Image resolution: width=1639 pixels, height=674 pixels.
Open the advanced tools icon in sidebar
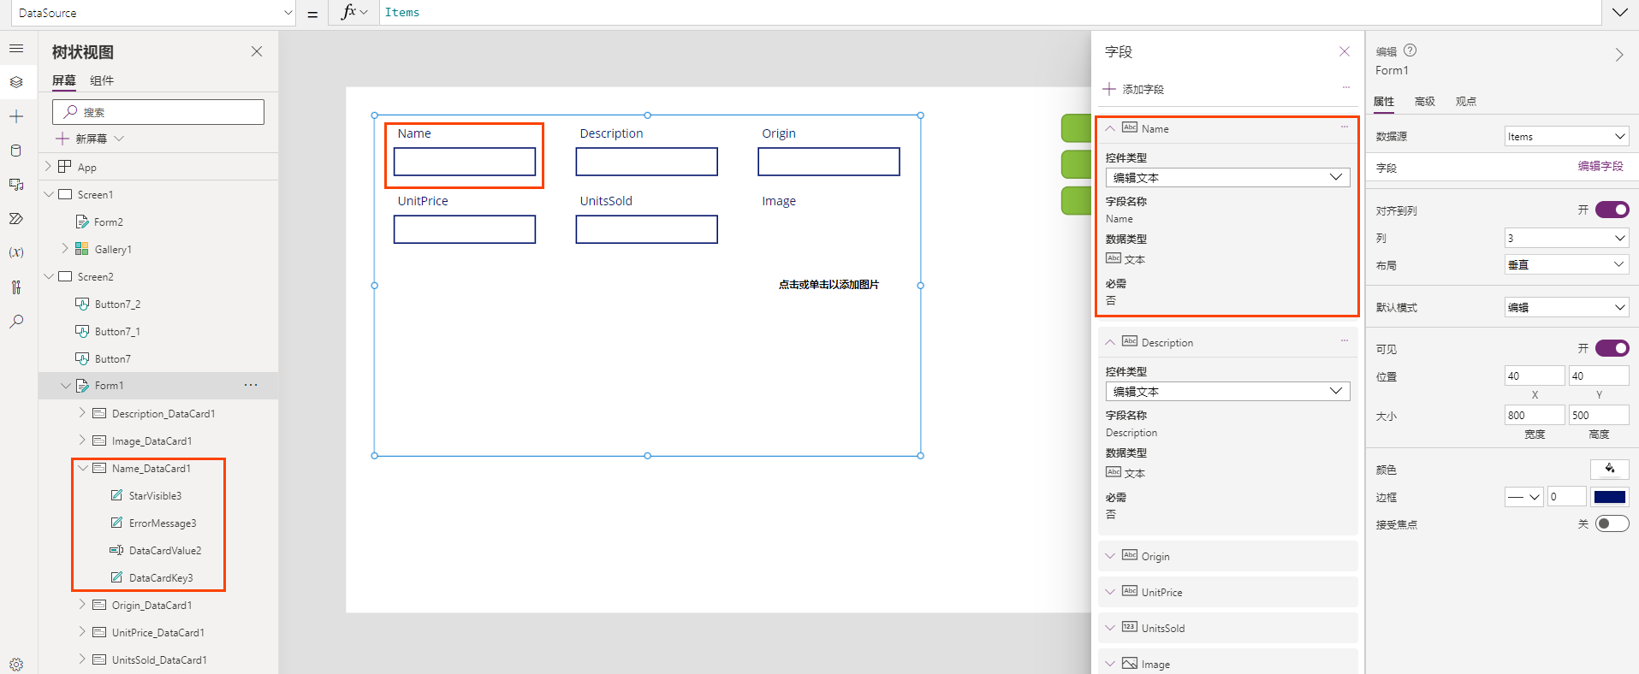coord(16,287)
